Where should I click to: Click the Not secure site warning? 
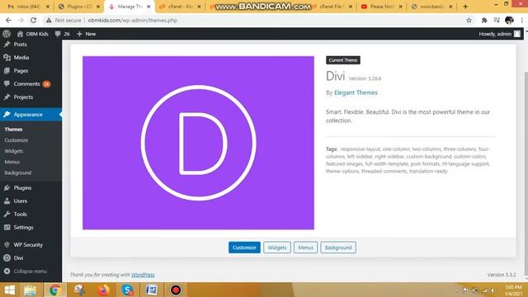pos(64,20)
